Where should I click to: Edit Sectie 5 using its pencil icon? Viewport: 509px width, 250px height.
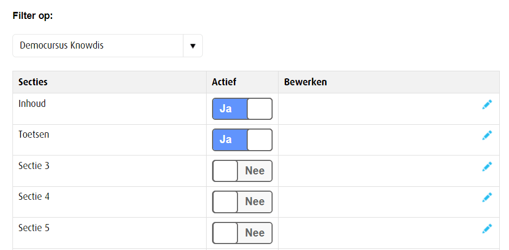coord(487,228)
